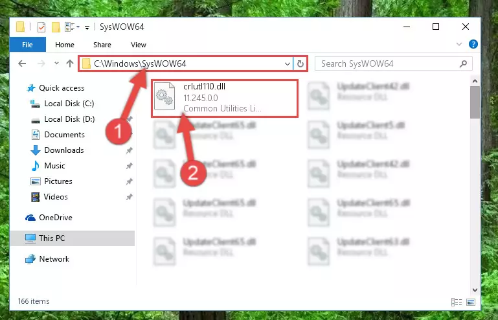The height and width of the screenshot is (320, 498).
Task: Click the Properties quick access toolbar icon
Action: coord(41,27)
